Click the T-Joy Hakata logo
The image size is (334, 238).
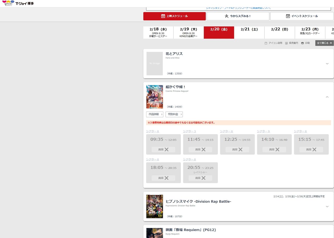click(x=18, y=3)
